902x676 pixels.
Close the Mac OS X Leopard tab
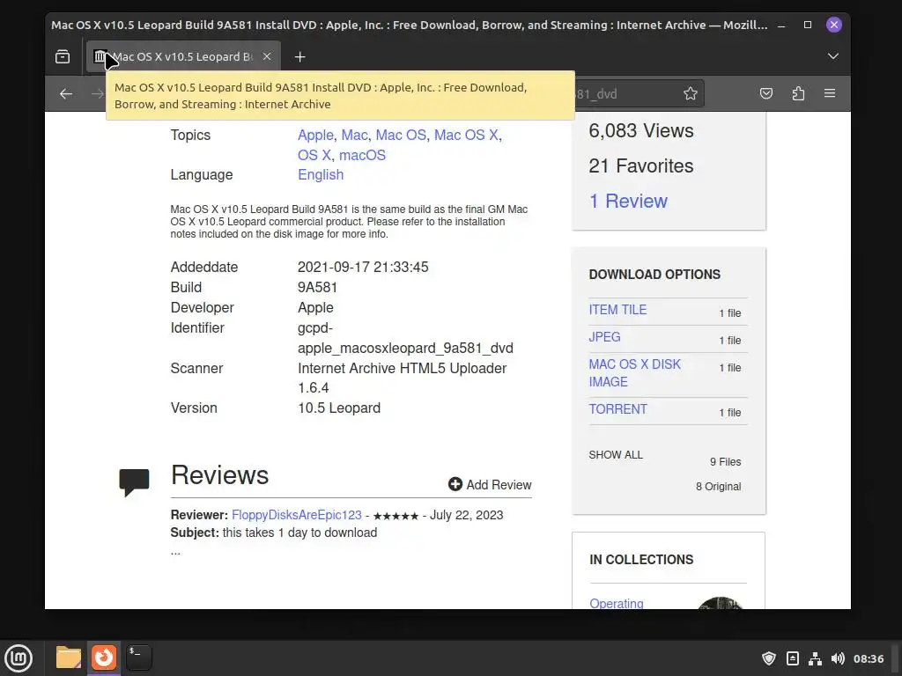coord(267,56)
